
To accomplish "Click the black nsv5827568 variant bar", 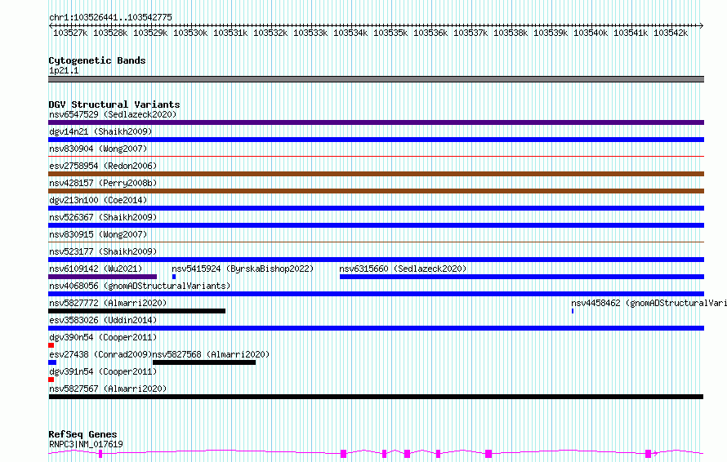I will click(204, 362).
